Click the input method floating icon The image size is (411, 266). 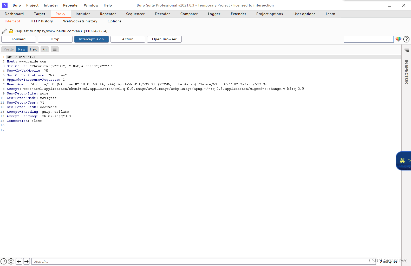(403, 161)
